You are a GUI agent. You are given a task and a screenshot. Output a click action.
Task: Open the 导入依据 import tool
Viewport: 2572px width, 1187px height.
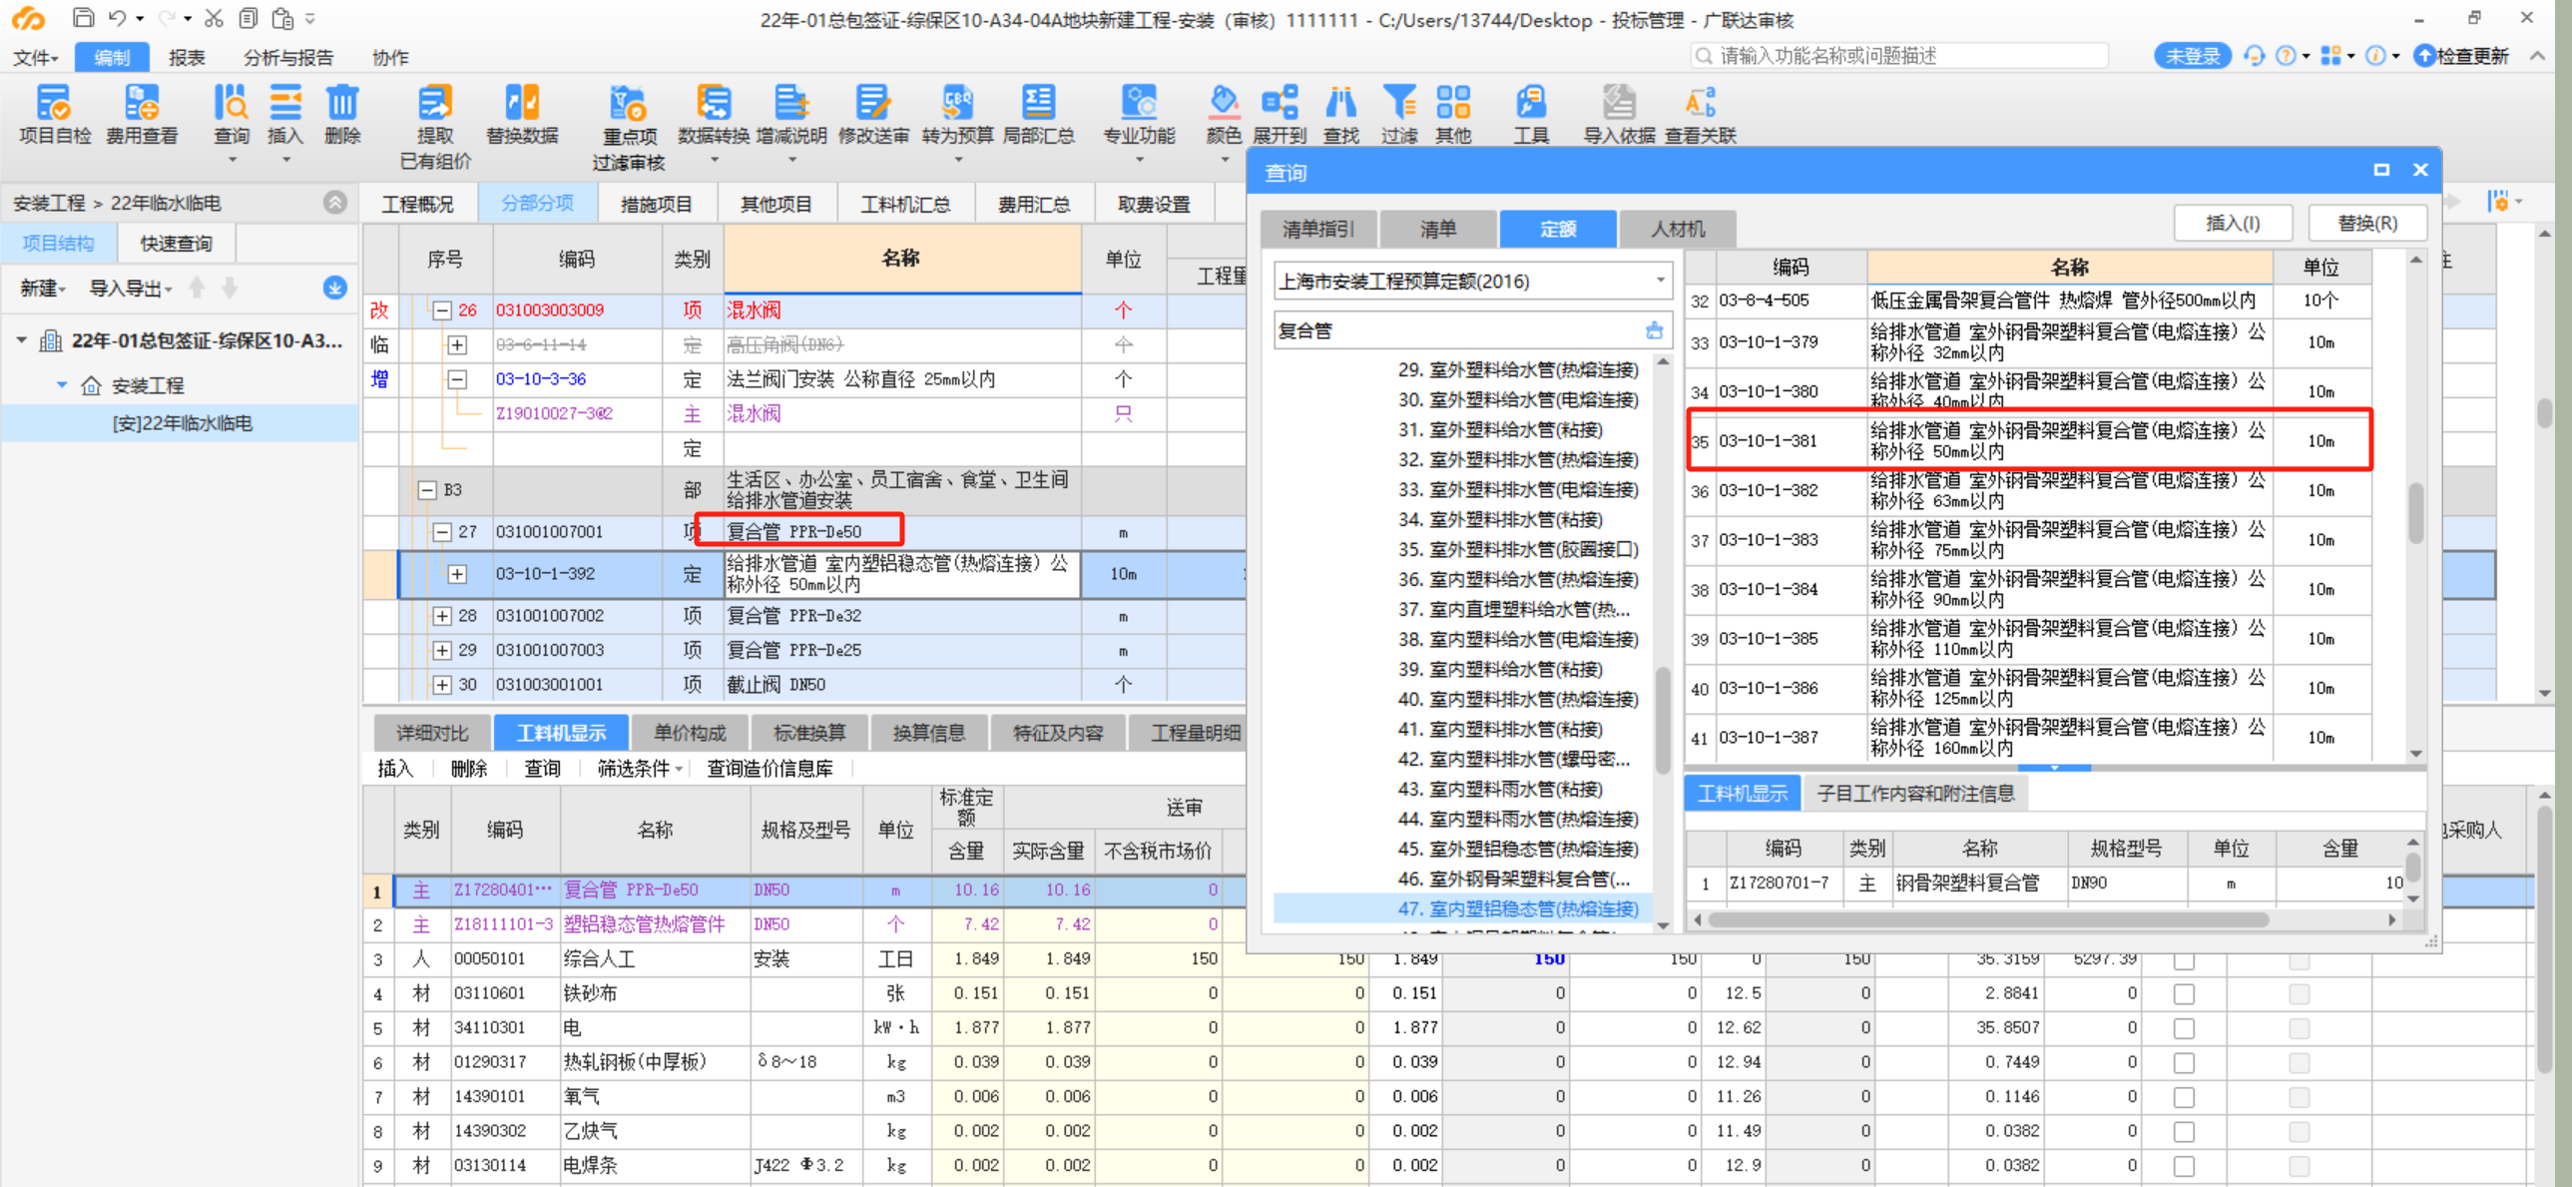click(x=1619, y=115)
